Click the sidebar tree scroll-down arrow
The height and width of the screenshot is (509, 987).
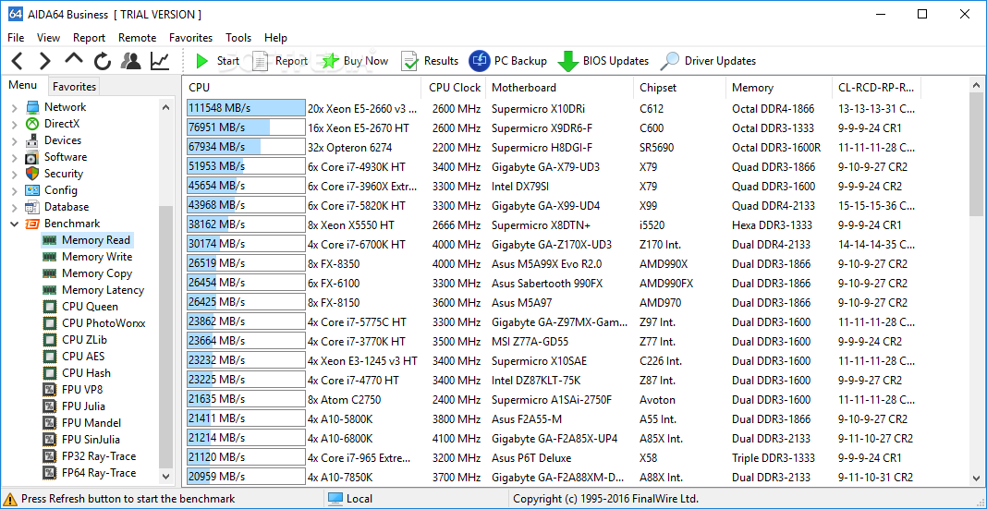pos(165,477)
